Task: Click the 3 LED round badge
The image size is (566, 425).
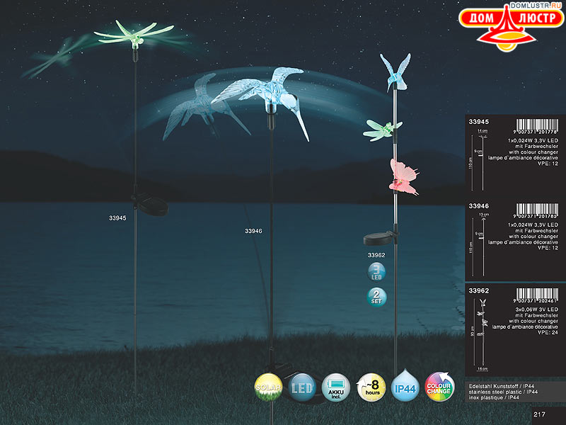Action: click(x=376, y=272)
